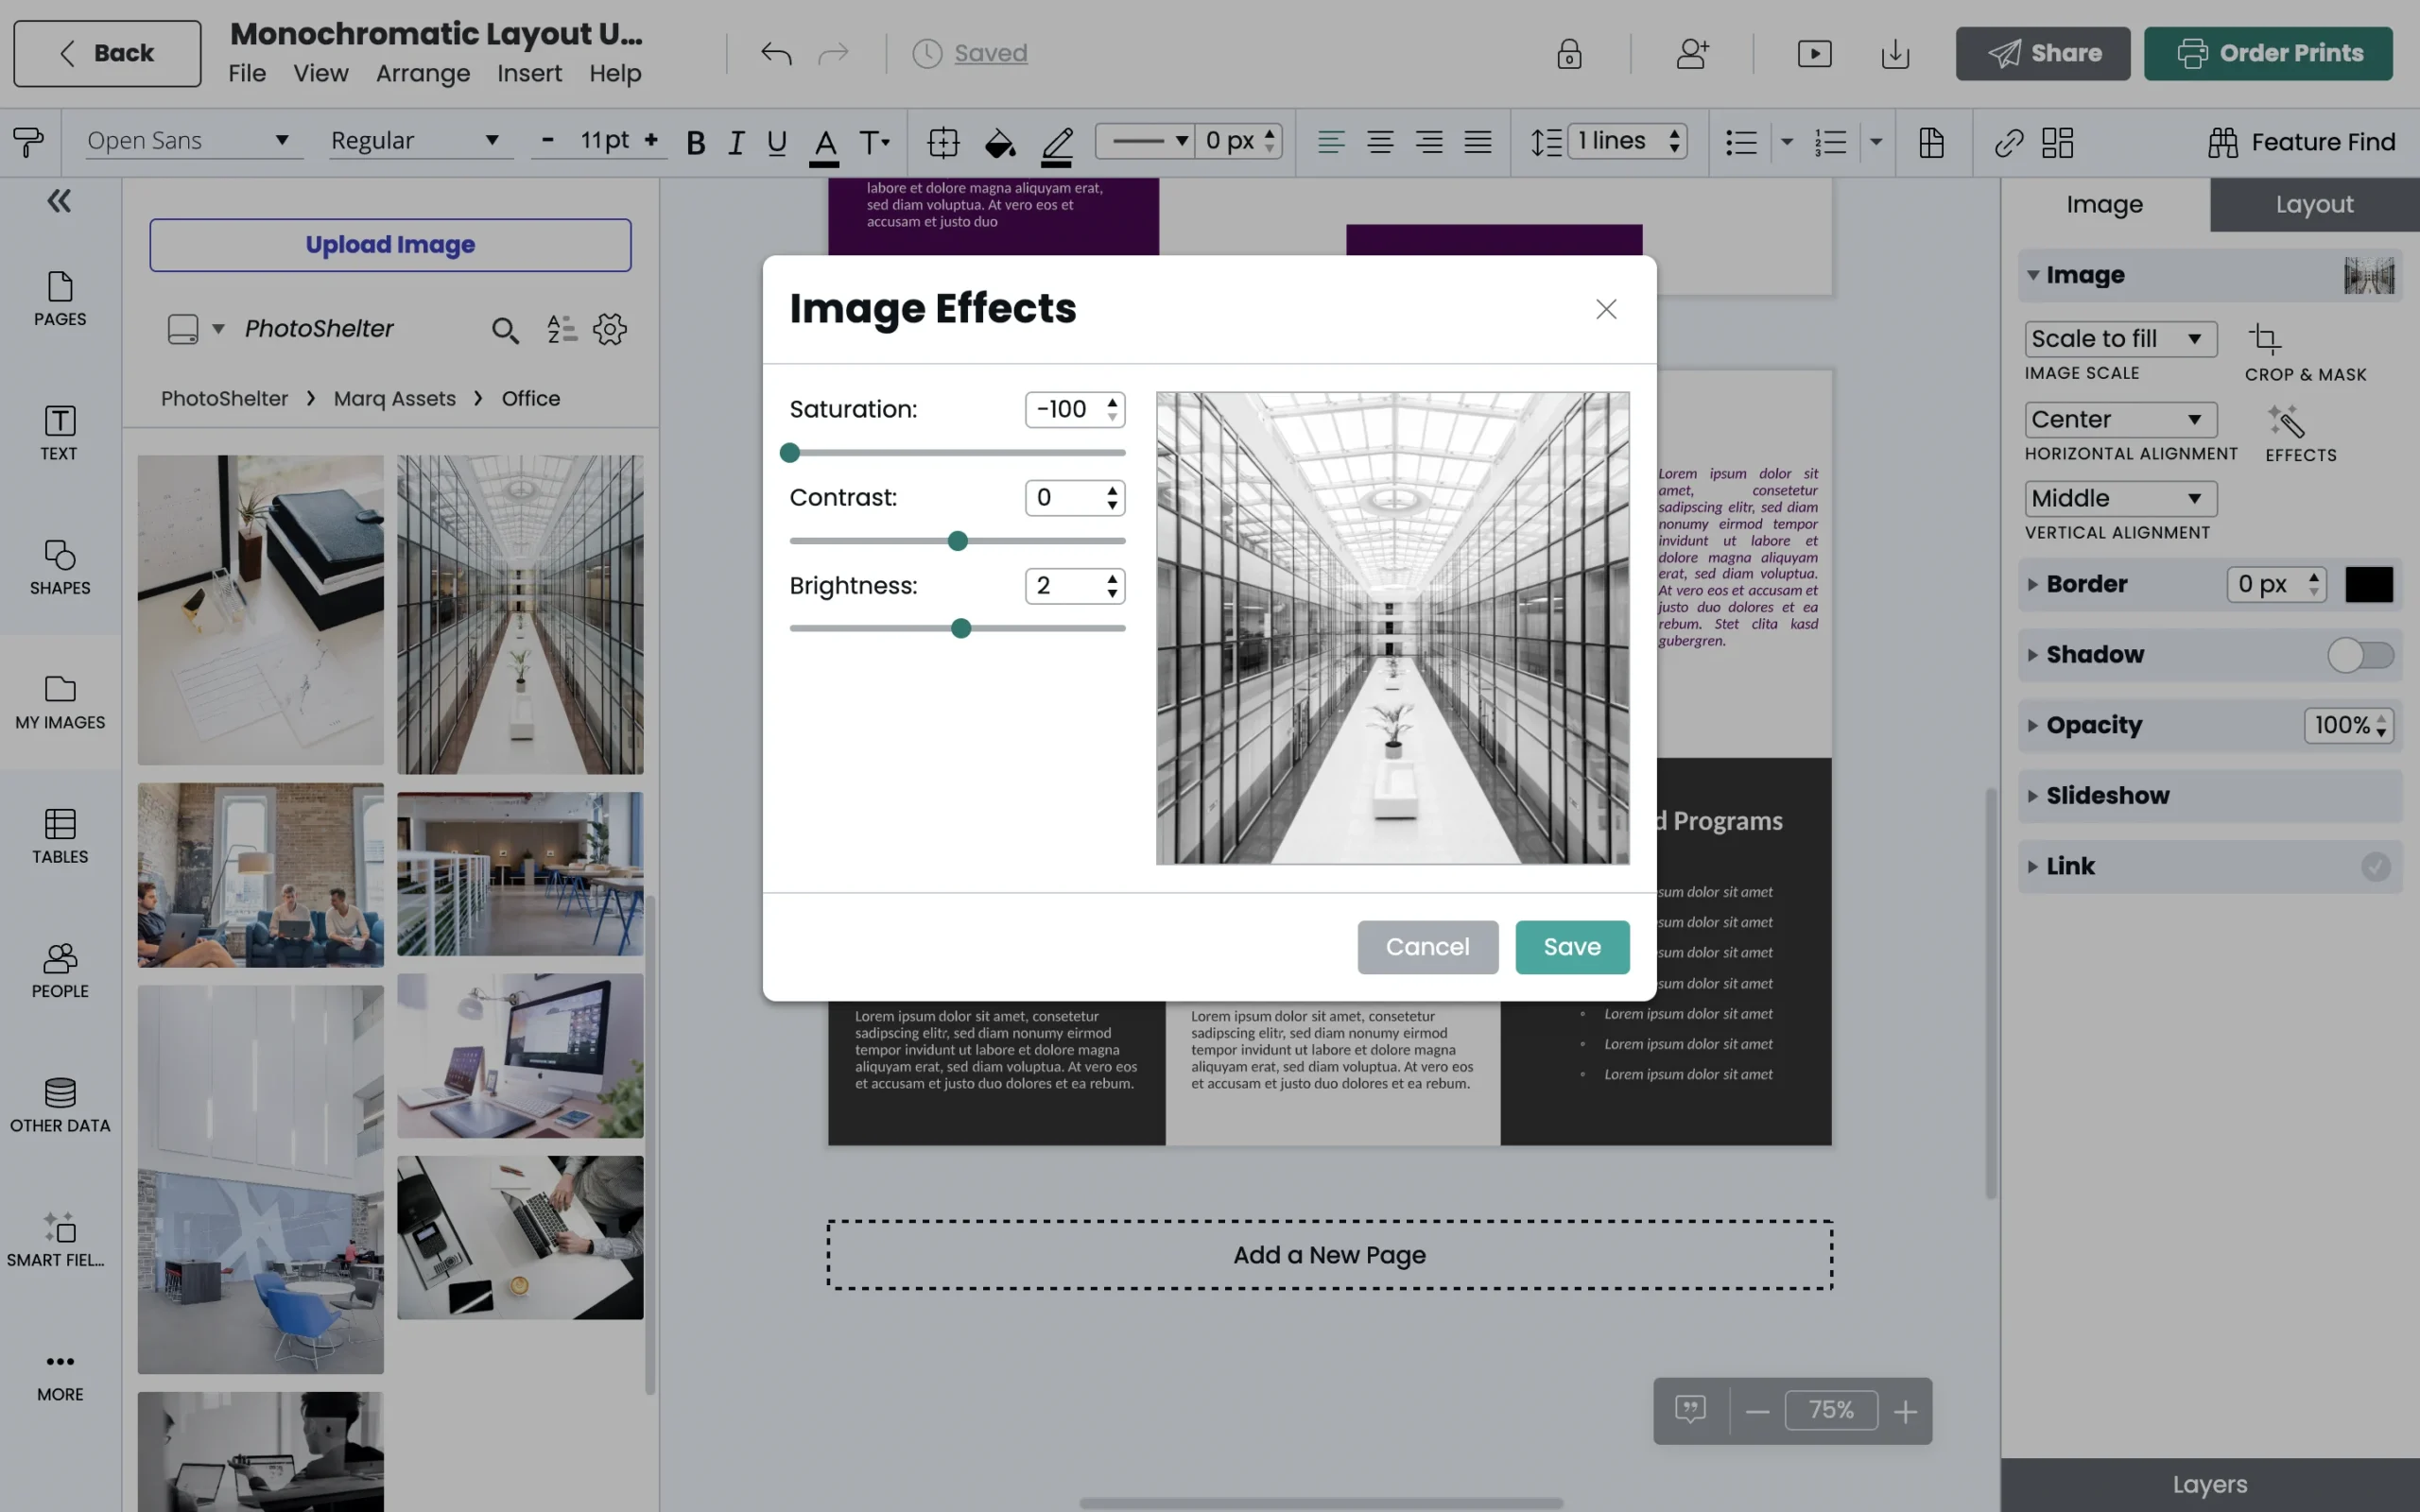Screen dimensions: 2420x1512
Task: Open the People panel
Action: (59, 970)
